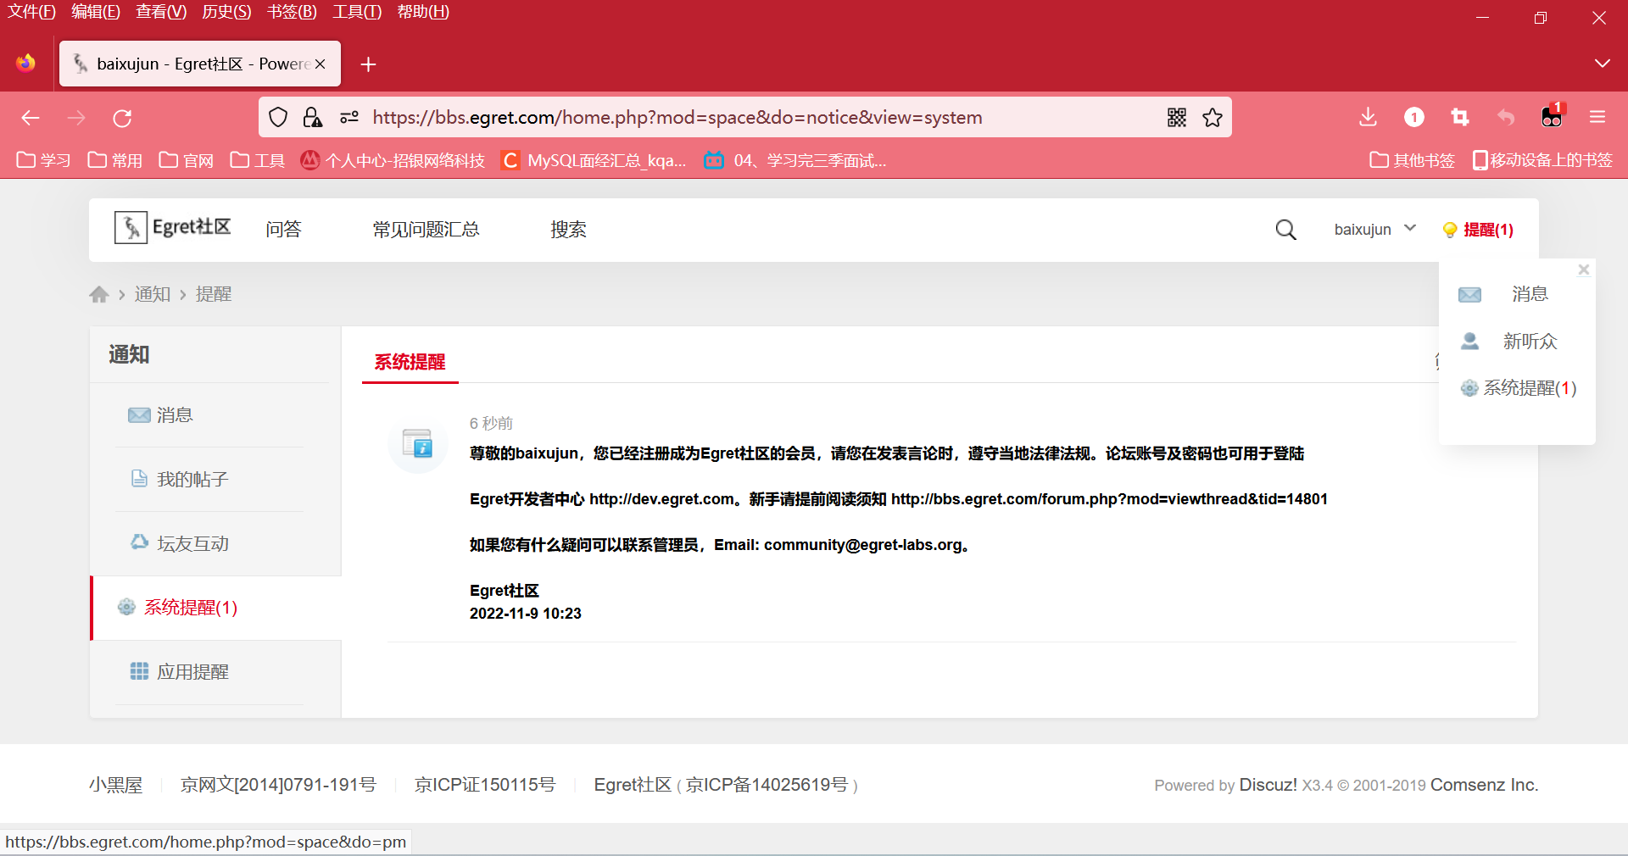The width and height of the screenshot is (1628, 856).
Task: Click the Egret社区 logo
Action: 173,227
